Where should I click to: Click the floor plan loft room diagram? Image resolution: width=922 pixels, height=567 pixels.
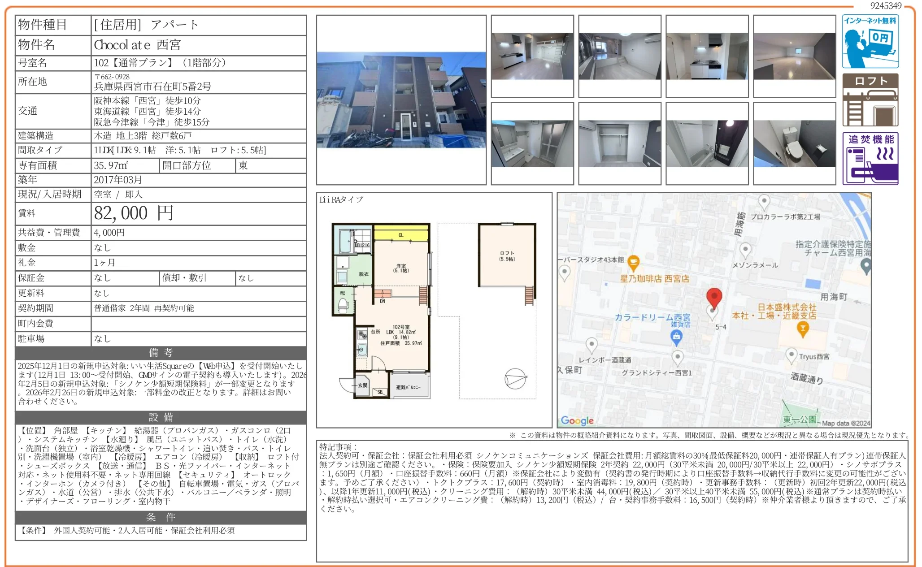pos(507,256)
